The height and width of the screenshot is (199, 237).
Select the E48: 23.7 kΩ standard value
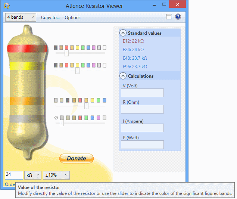coord(135,58)
